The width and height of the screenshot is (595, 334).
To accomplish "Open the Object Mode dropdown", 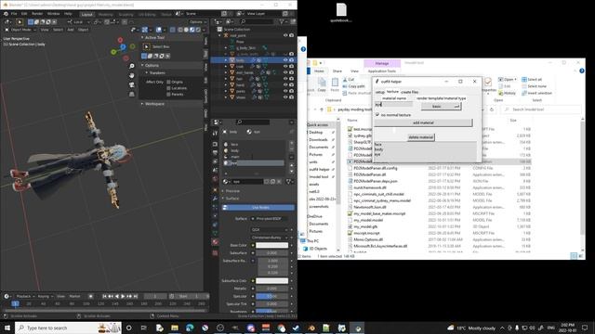I will (x=20, y=30).
